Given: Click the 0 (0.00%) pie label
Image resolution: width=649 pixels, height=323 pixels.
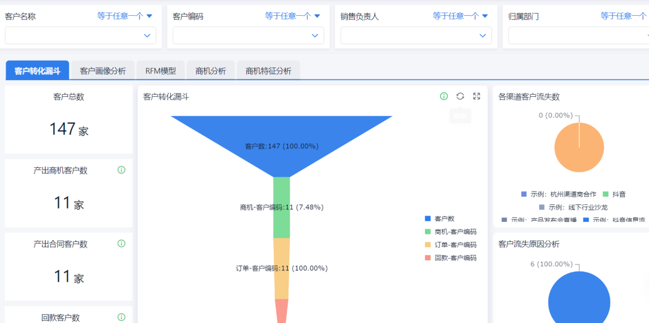Looking at the screenshot, I should [555, 115].
